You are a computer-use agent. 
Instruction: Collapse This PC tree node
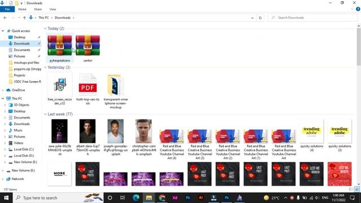[3, 99]
